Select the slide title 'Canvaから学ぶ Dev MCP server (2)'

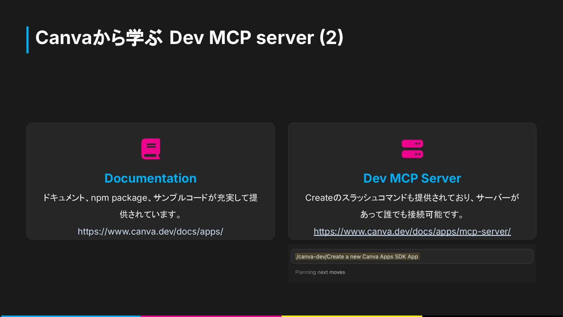189,38
